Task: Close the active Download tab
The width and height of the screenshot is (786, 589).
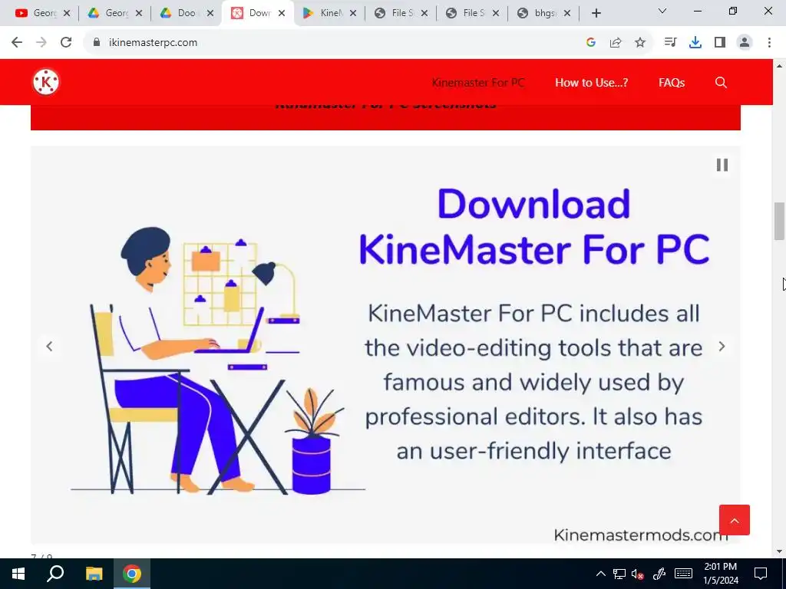Action: [x=282, y=13]
